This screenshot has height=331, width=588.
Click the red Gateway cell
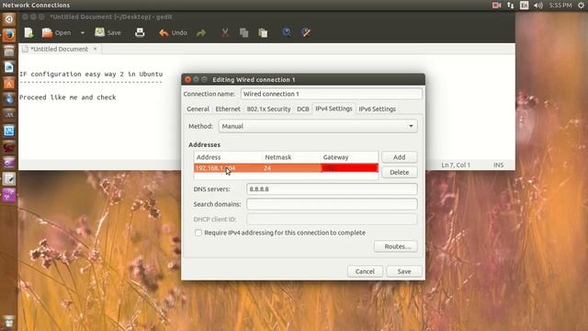[349, 168]
